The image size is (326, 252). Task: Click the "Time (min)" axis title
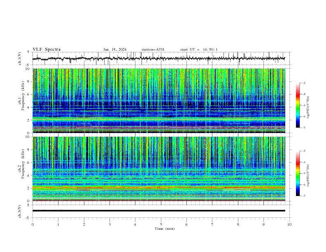(165, 229)
